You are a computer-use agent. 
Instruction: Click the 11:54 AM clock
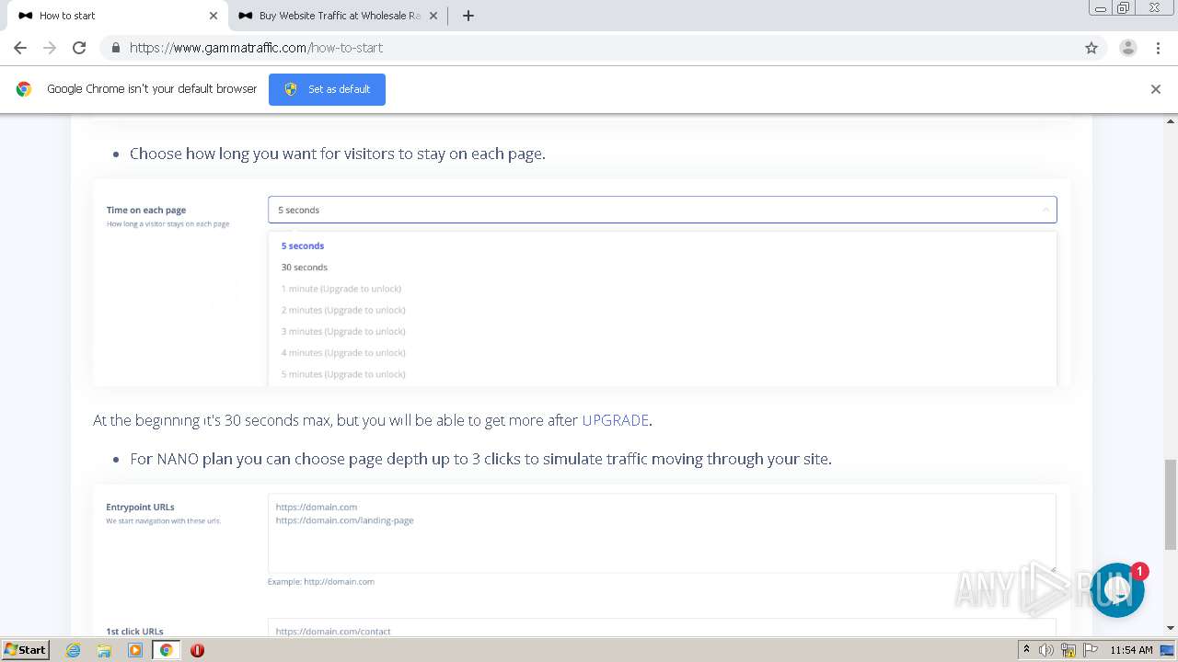pos(1131,650)
